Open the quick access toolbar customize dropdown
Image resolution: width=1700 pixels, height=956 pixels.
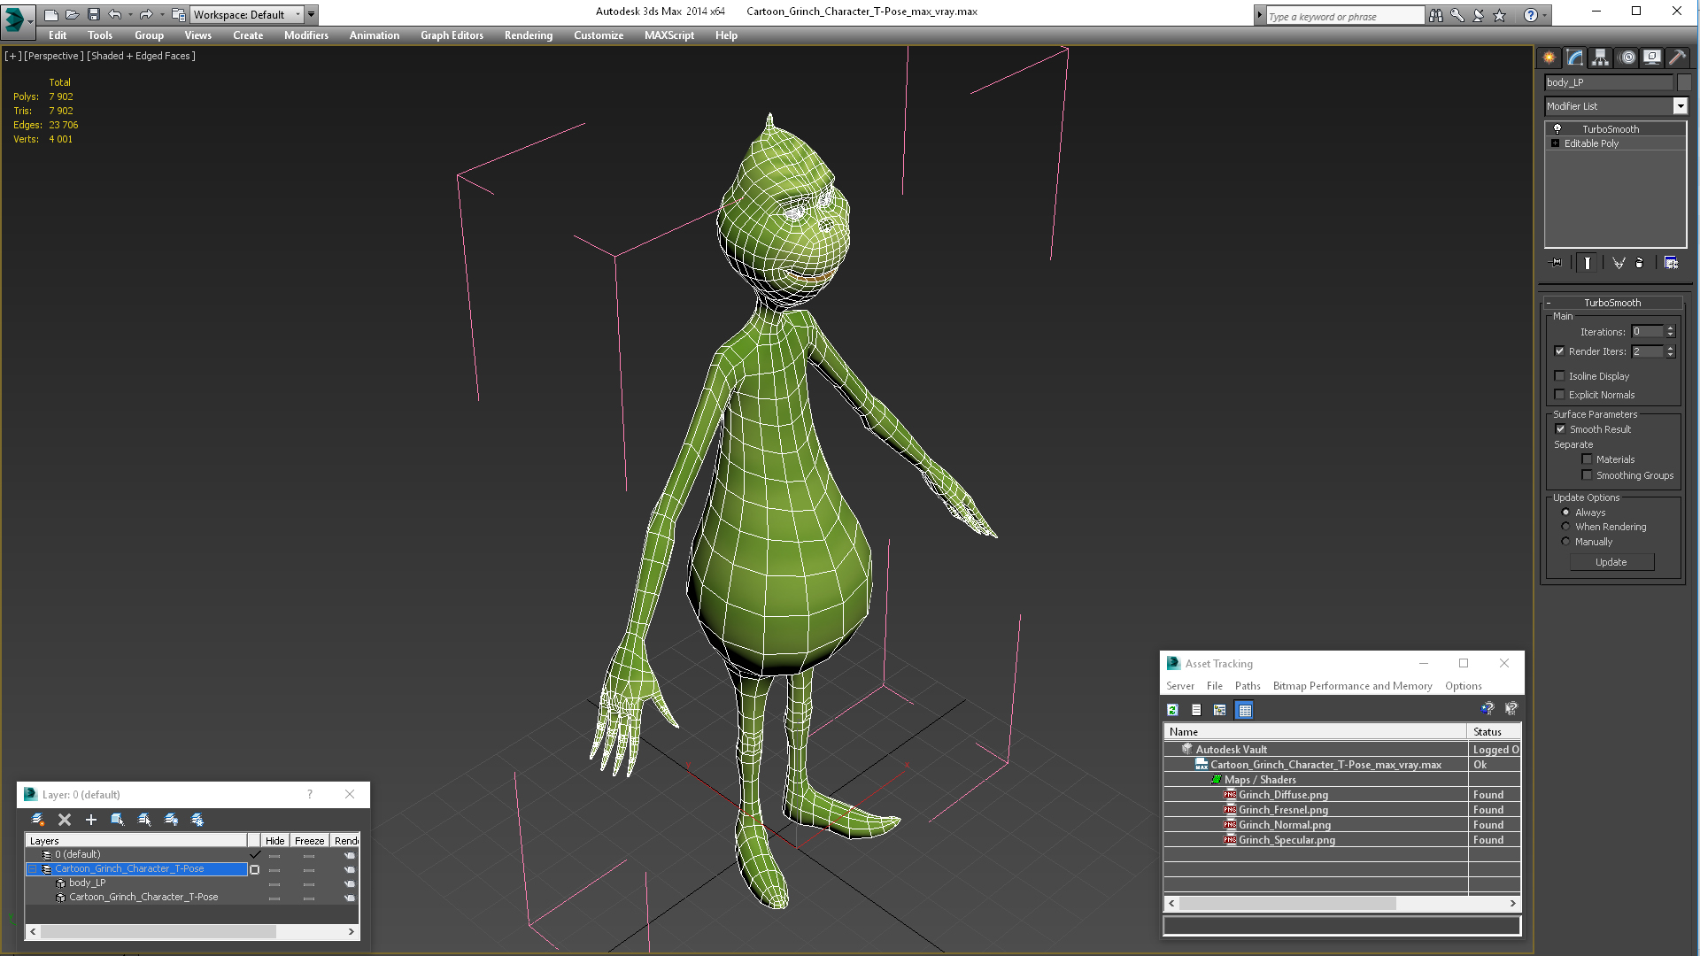point(312,14)
